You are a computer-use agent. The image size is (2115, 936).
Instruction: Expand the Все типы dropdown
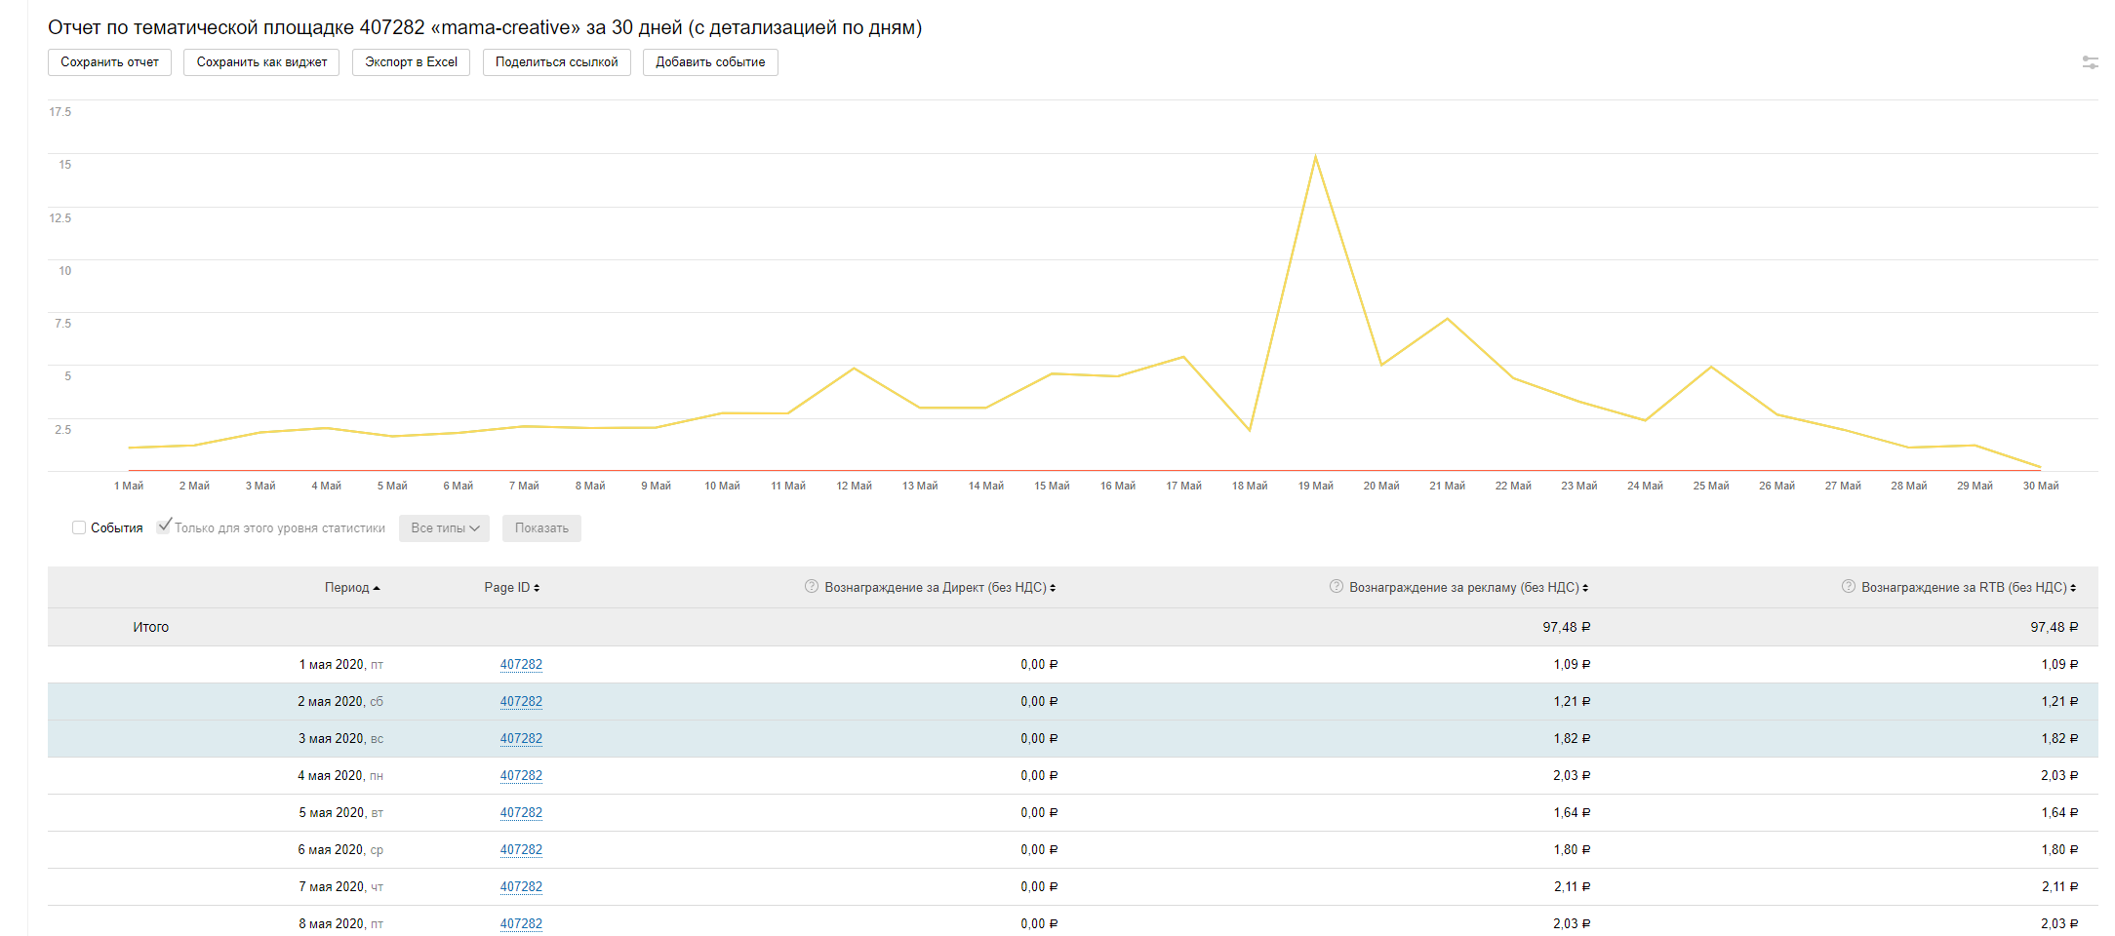(444, 528)
